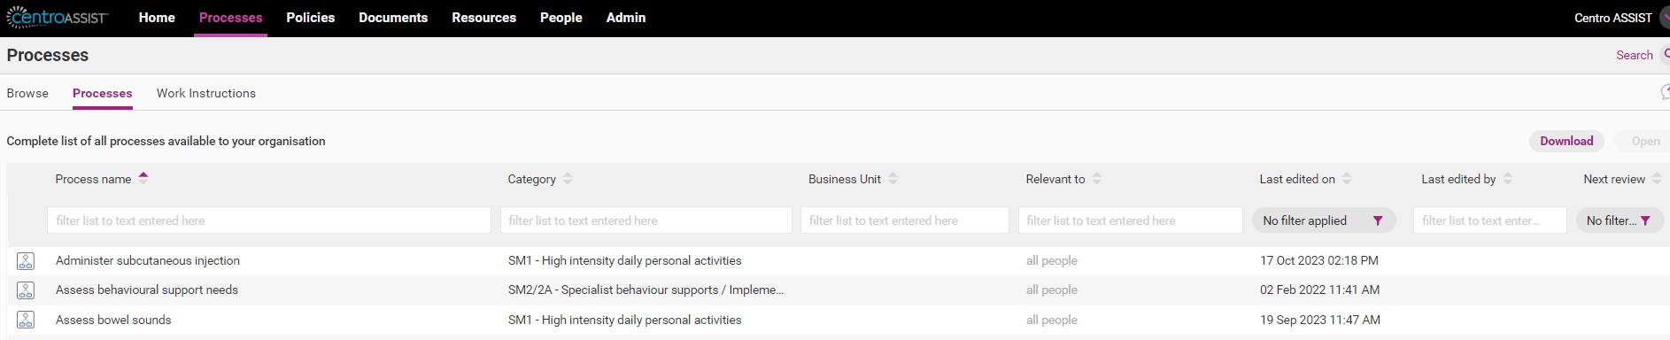Screen dimensions: 1670x340
Task: Switch to the Work Instructions tab
Action: click(x=206, y=93)
